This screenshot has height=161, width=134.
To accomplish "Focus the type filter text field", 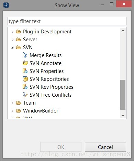I will point(67,21).
